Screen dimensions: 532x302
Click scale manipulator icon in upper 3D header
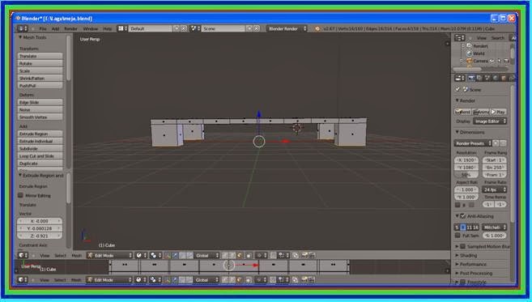[x=189, y=255]
